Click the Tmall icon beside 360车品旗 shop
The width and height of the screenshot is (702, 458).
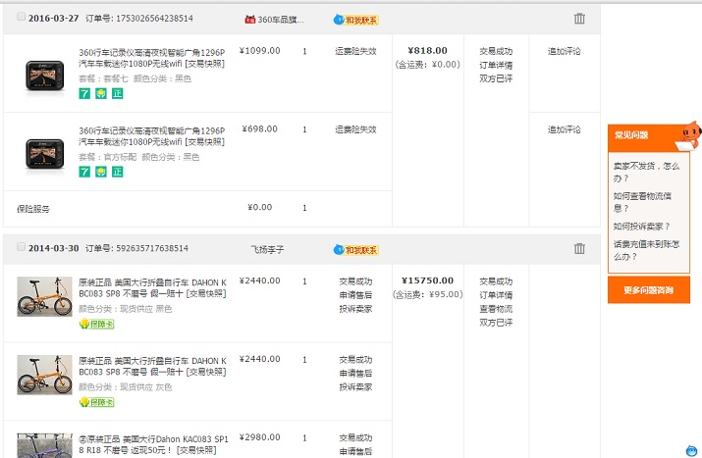click(x=249, y=20)
